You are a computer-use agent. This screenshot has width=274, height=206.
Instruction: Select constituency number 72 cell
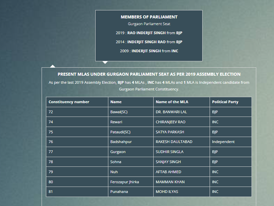77,112
